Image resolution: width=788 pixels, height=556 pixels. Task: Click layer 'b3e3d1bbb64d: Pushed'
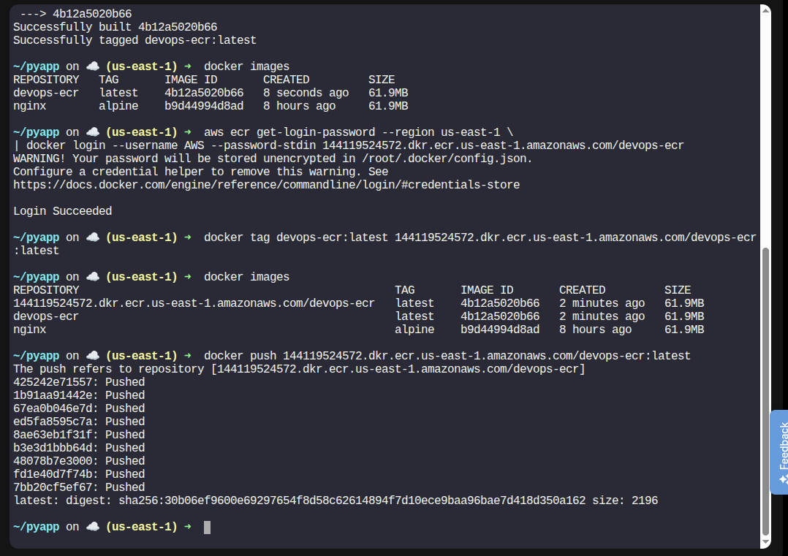(79, 448)
